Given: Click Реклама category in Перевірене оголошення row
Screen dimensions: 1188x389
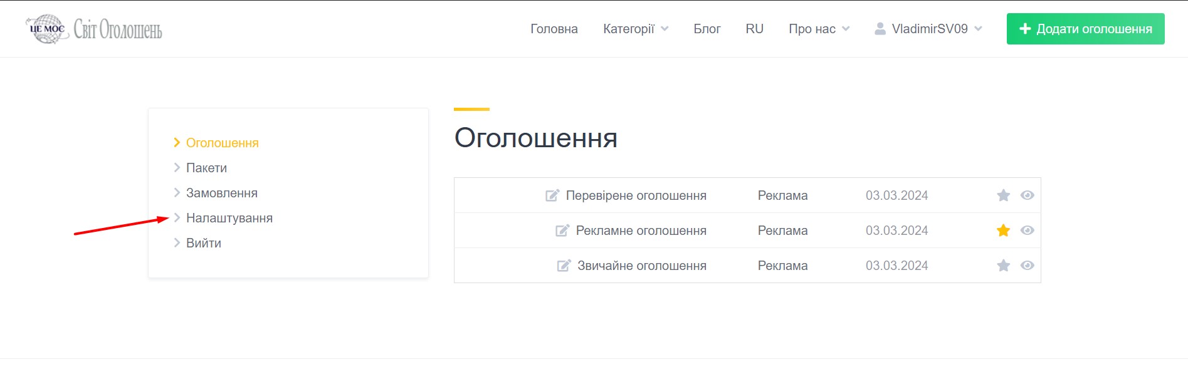Looking at the screenshot, I should (782, 195).
